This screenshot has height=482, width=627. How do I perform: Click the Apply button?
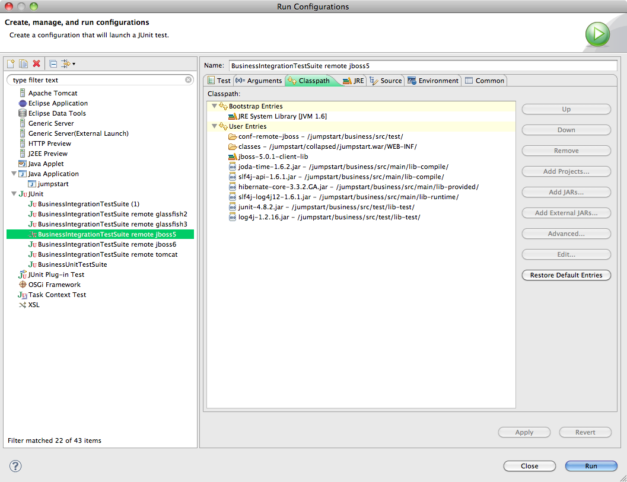click(x=524, y=432)
